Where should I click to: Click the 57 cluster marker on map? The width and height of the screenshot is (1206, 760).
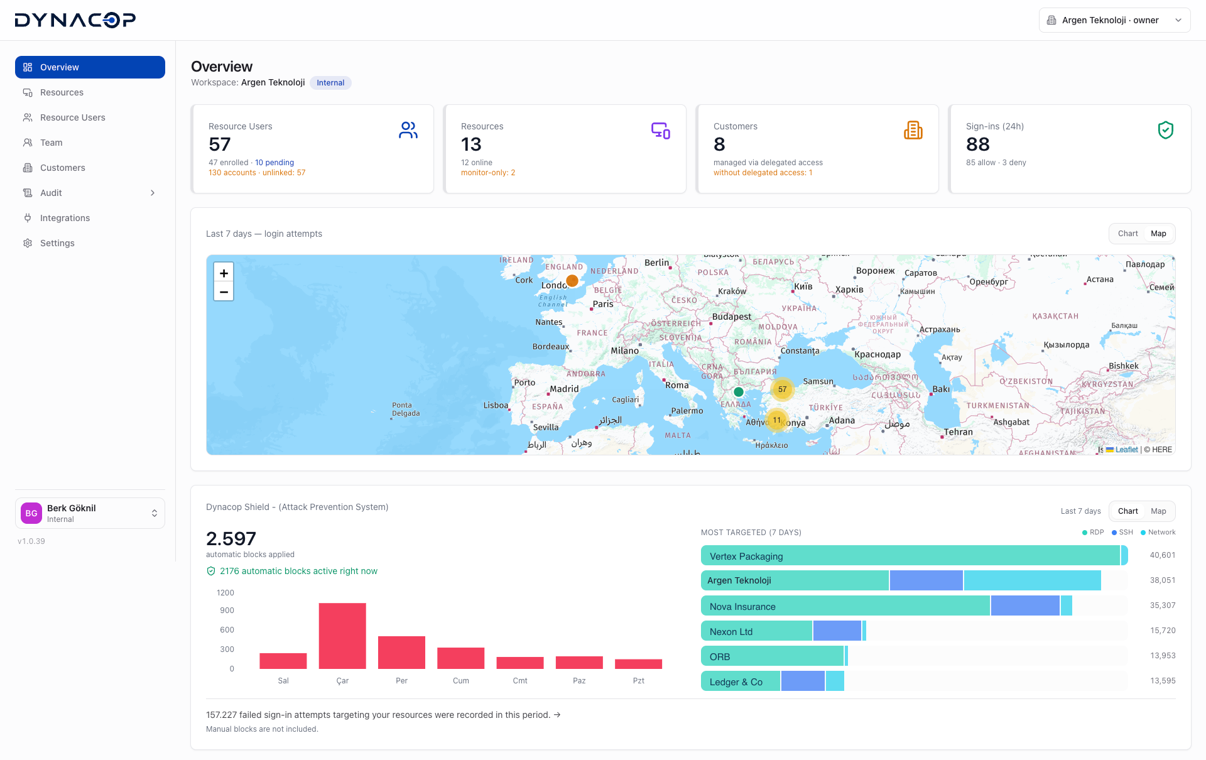[782, 389]
